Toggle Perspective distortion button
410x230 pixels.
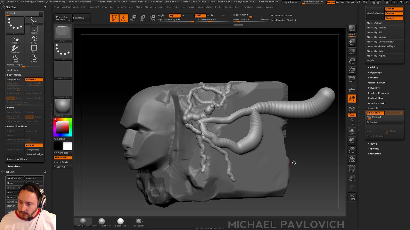pyautogui.click(x=352, y=79)
